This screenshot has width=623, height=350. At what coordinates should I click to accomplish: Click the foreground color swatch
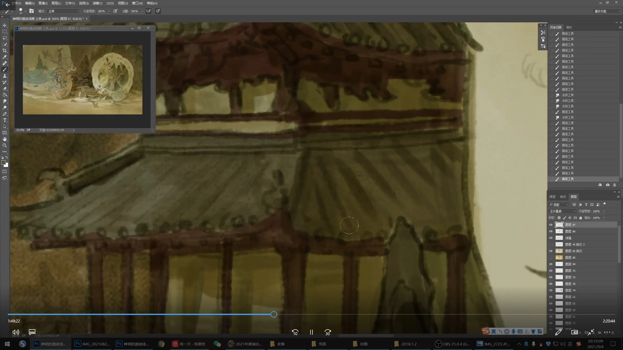click(x=3, y=162)
